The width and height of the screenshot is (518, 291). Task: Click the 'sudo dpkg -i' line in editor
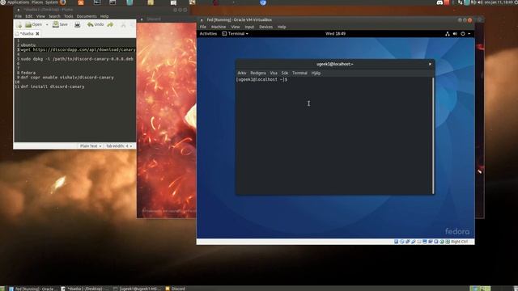coord(77,59)
